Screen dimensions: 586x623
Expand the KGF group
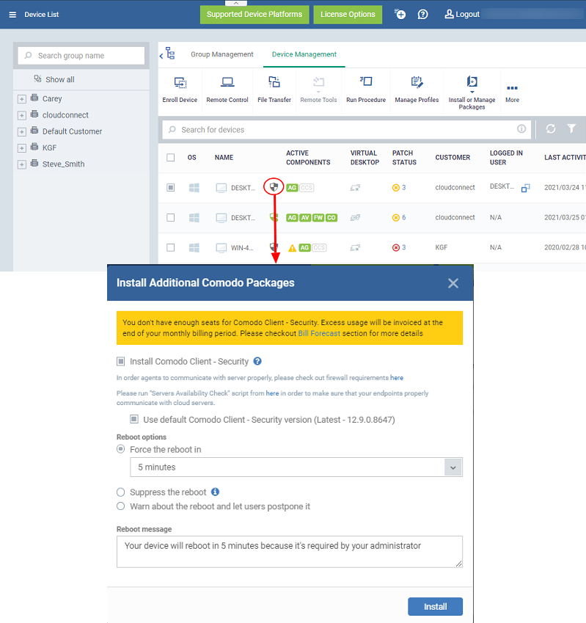coord(22,147)
